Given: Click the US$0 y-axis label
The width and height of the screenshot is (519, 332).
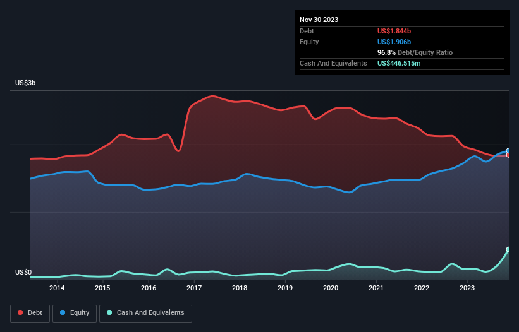Looking at the screenshot, I should pos(23,273).
